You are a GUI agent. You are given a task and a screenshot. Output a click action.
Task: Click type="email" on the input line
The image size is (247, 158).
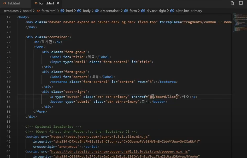click(75, 62)
